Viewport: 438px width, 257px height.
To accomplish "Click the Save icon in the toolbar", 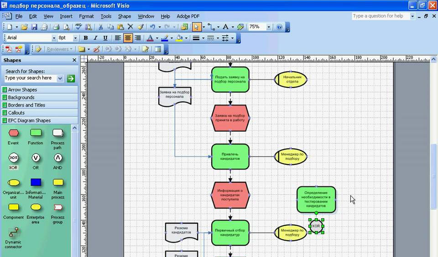I will (x=34, y=27).
